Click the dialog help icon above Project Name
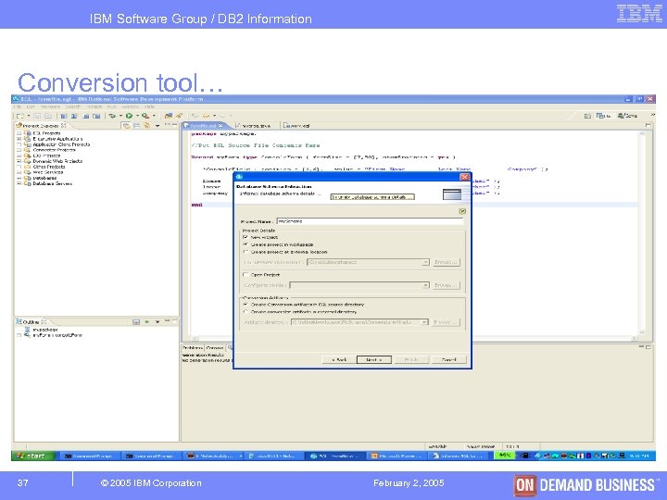 [462, 211]
